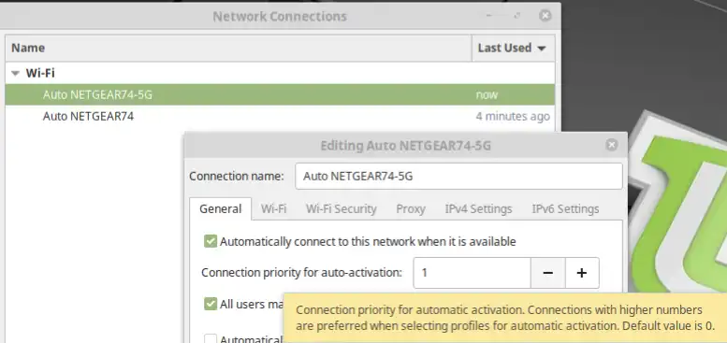Close the Editing Auto NETGEAR74-5G dialog
Image resolution: width=727 pixels, height=343 pixels.
tap(612, 146)
